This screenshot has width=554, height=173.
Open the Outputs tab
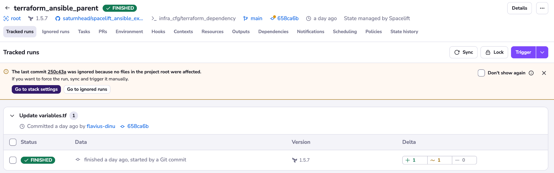click(x=241, y=32)
